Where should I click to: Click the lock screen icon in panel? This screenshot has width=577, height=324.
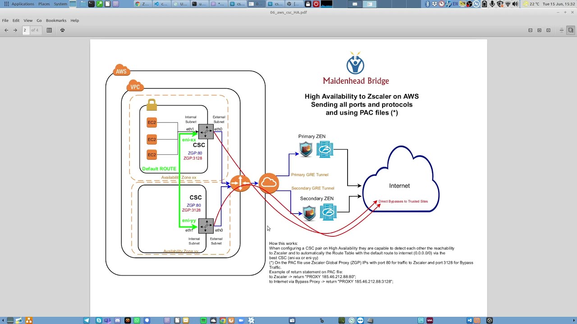point(308,4)
